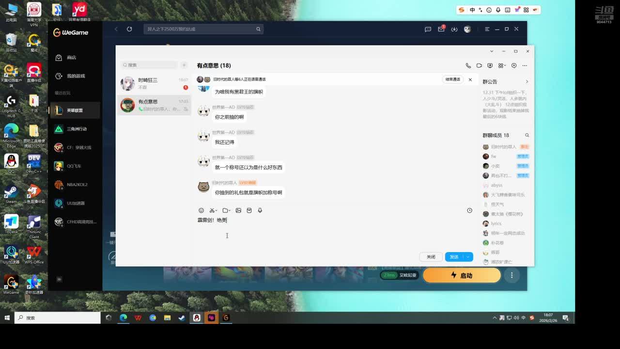Open the folder file-send tool
The height and width of the screenshot is (349, 620).
tap(226, 210)
